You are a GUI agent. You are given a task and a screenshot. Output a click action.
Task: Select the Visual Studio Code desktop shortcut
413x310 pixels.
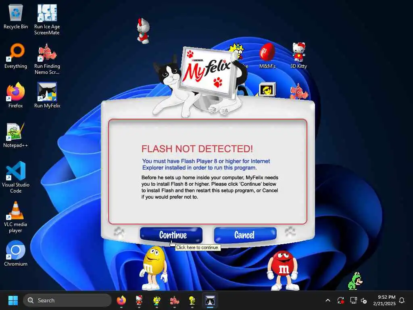[16, 177]
